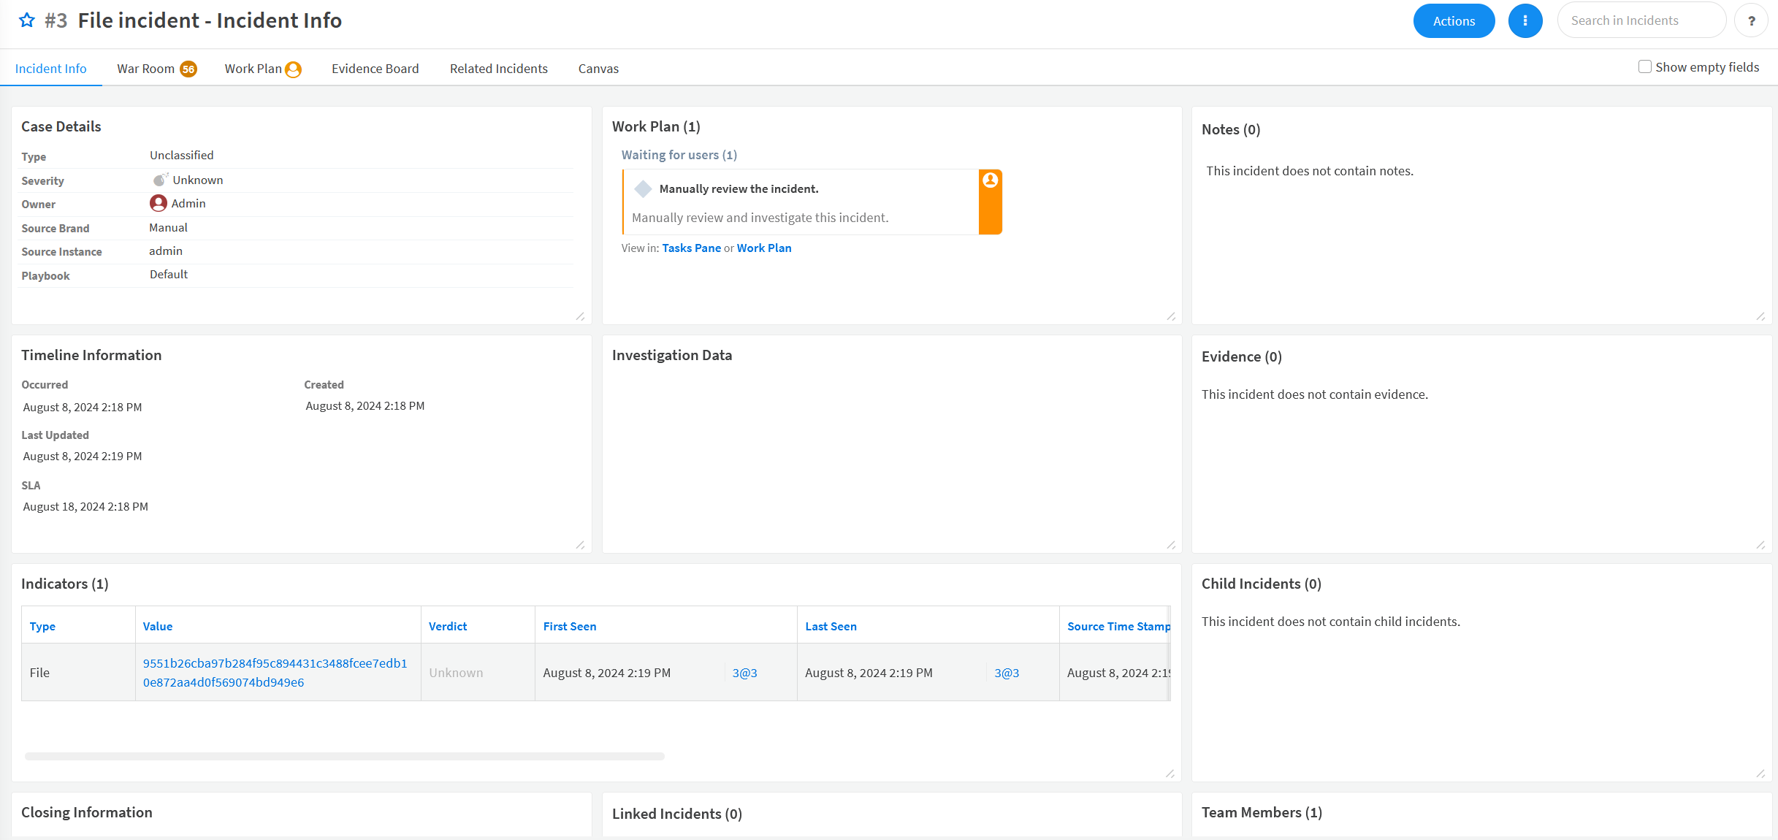Click the Unclassified type value
The height and width of the screenshot is (840, 1778).
click(182, 155)
